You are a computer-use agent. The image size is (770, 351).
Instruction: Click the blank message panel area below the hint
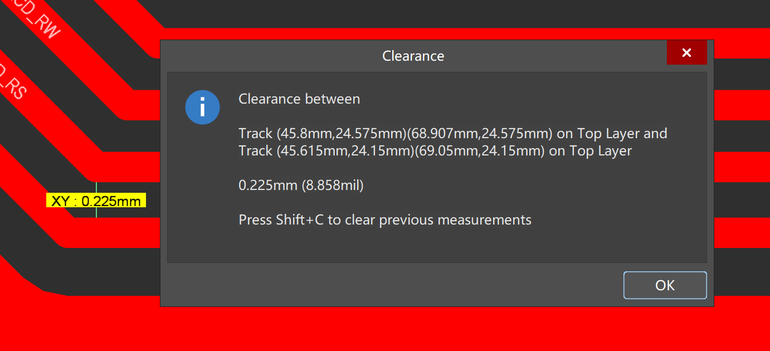click(435, 245)
